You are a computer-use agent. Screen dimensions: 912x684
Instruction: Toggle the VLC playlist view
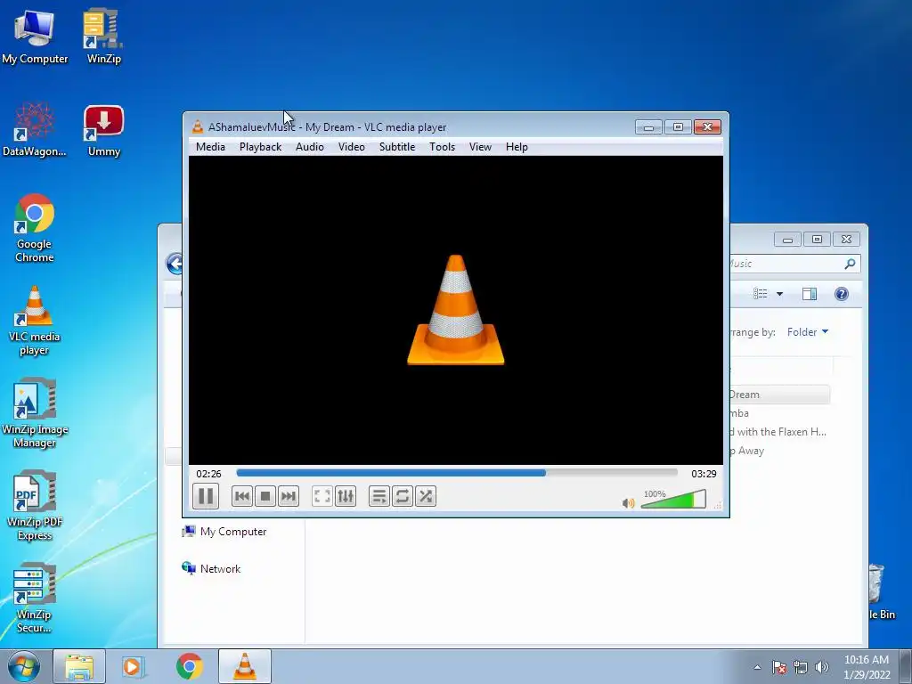[379, 496]
